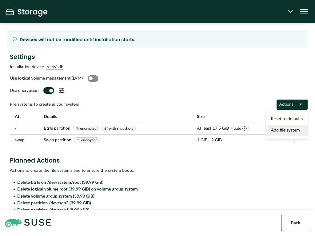The image size is (315, 236).
Task: Click the lock icon on root encrypted badge
Action: [78, 128]
